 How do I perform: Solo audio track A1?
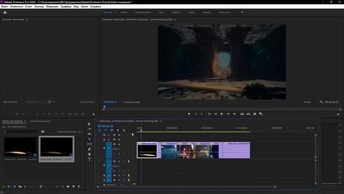(124, 162)
